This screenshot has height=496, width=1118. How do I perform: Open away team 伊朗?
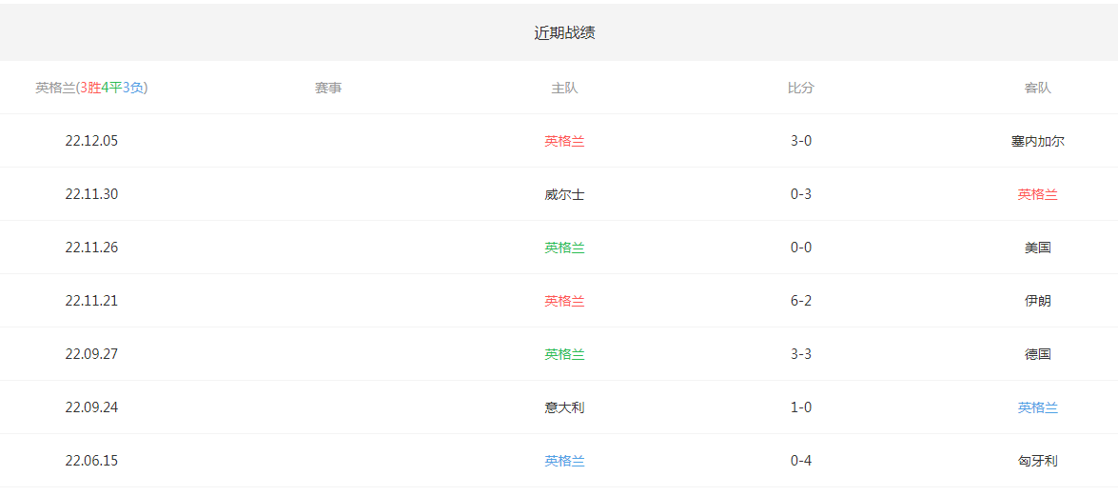coord(1037,301)
